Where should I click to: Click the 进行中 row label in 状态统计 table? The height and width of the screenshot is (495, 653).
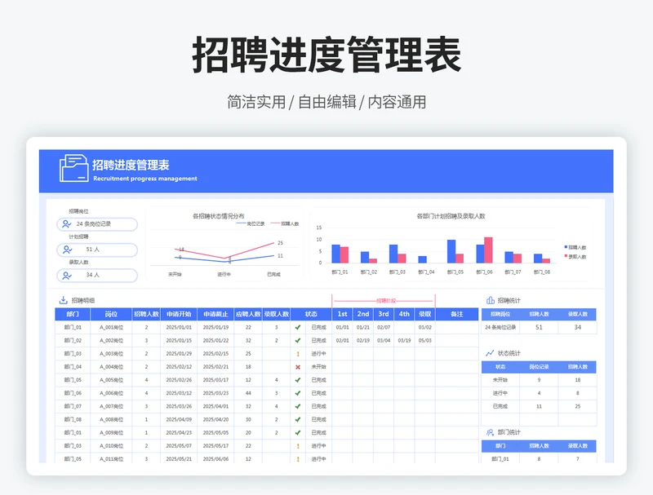click(x=500, y=393)
